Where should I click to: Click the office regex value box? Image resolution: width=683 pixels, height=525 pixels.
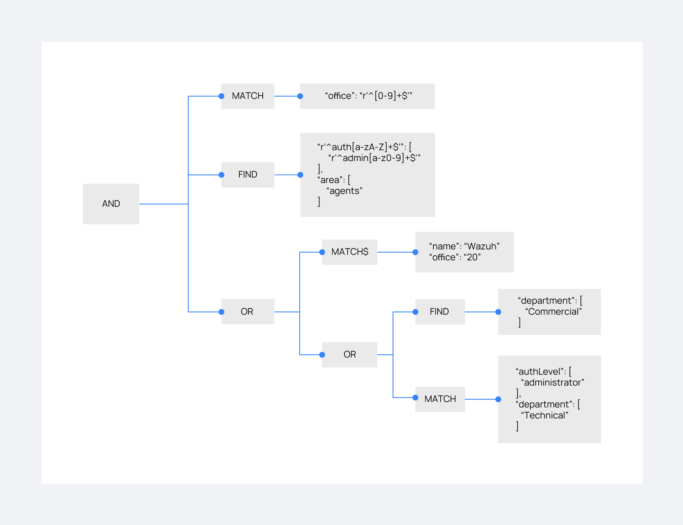367,96
